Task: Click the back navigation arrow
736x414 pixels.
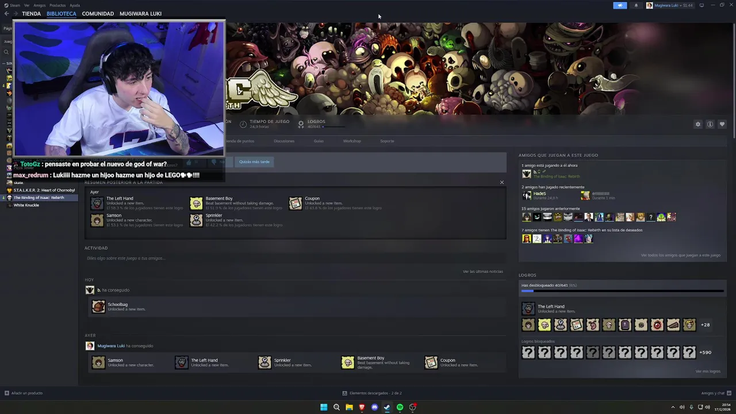Action: [6, 13]
